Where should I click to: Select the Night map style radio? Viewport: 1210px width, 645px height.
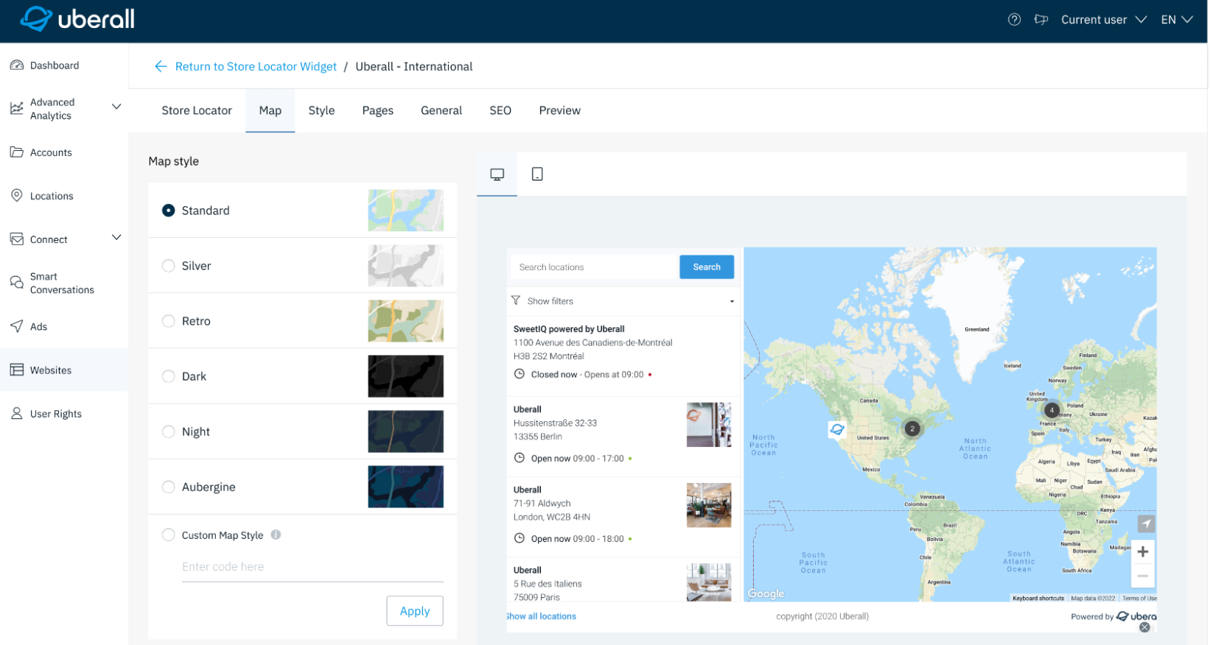(x=169, y=431)
